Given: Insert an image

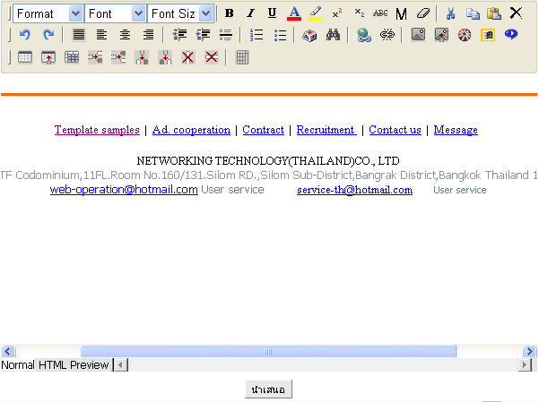Looking at the screenshot, I should pos(418,35).
